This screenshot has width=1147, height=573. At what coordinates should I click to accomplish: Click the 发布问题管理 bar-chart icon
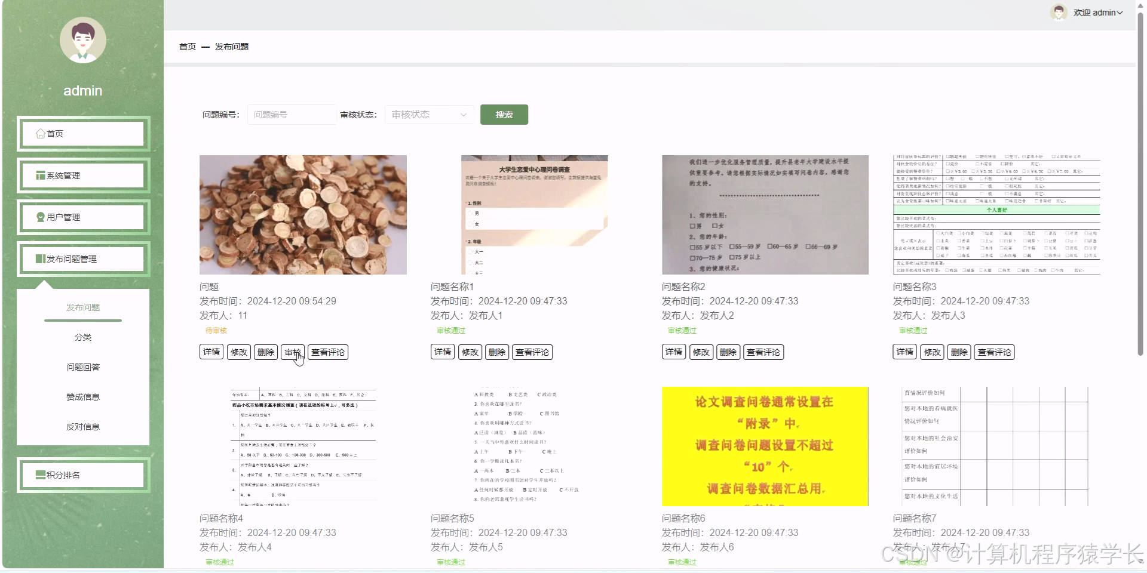coord(39,258)
